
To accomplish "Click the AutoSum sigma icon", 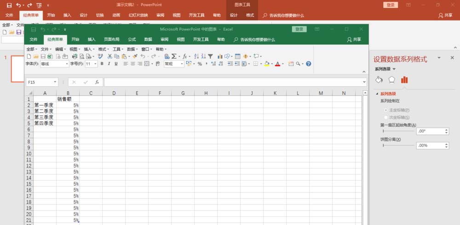I will [x=174, y=56].
